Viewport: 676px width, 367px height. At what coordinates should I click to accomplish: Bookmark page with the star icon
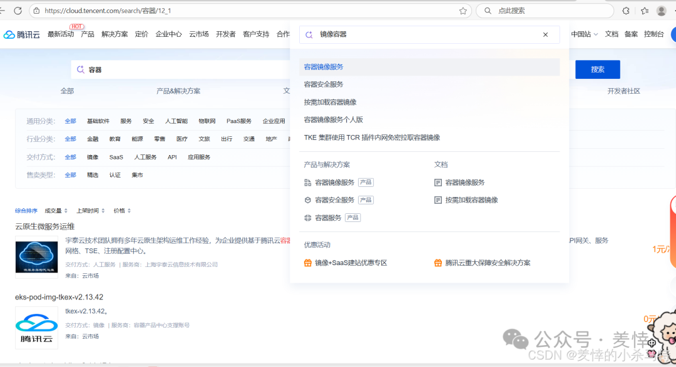463,11
